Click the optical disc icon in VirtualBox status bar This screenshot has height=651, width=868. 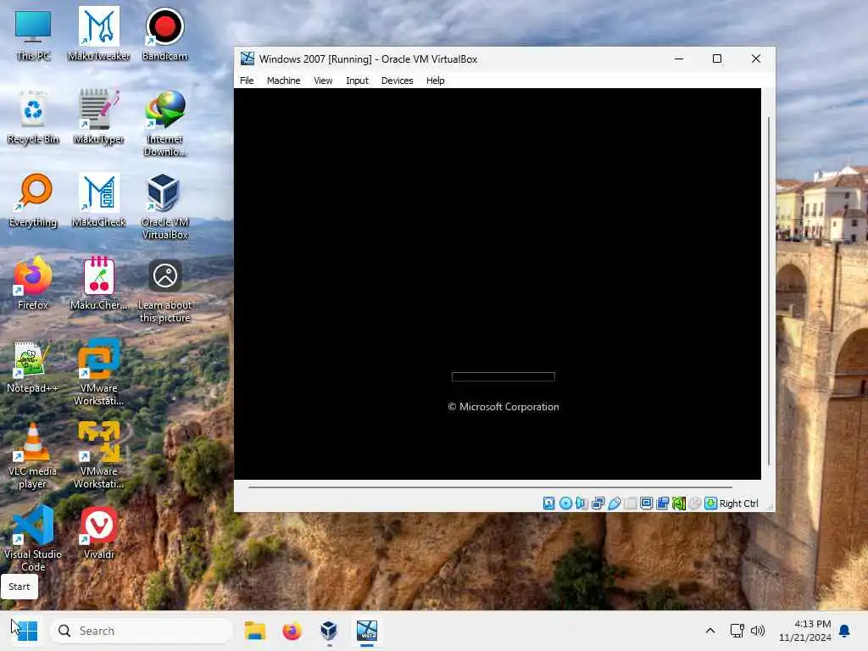point(565,504)
